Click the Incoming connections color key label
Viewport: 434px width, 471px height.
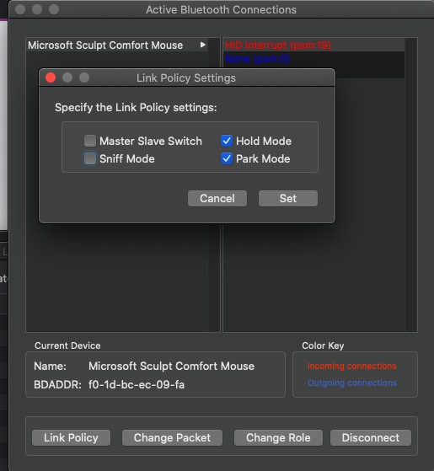tap(351, 366)
